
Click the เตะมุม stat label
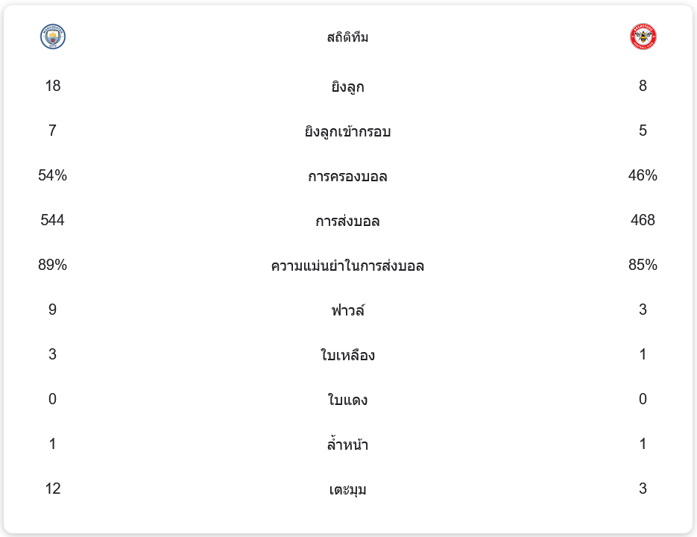(347, 490)
